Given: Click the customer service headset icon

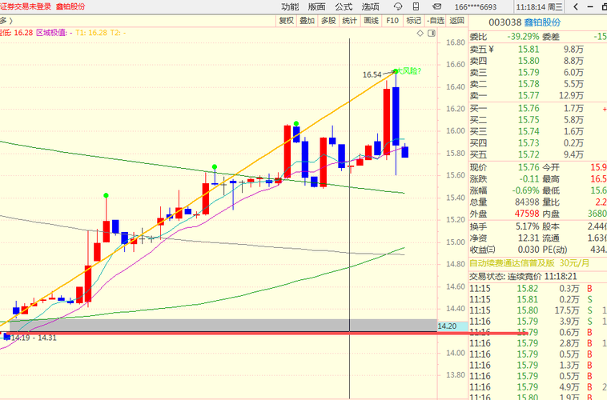Looking at the screenshot, I should (397, 6).
